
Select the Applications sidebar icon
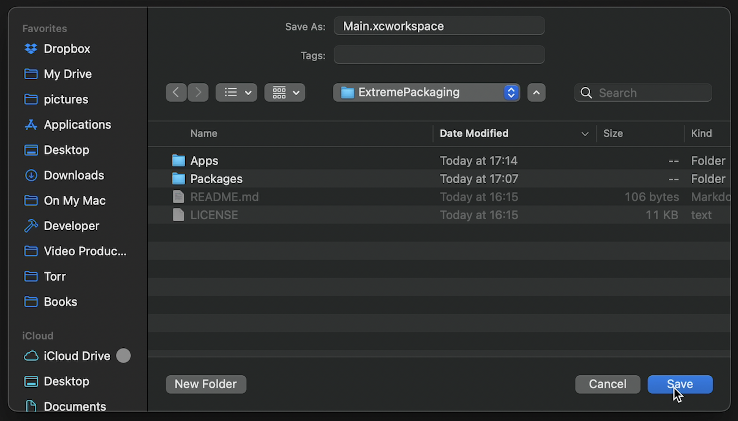point(31,125)
